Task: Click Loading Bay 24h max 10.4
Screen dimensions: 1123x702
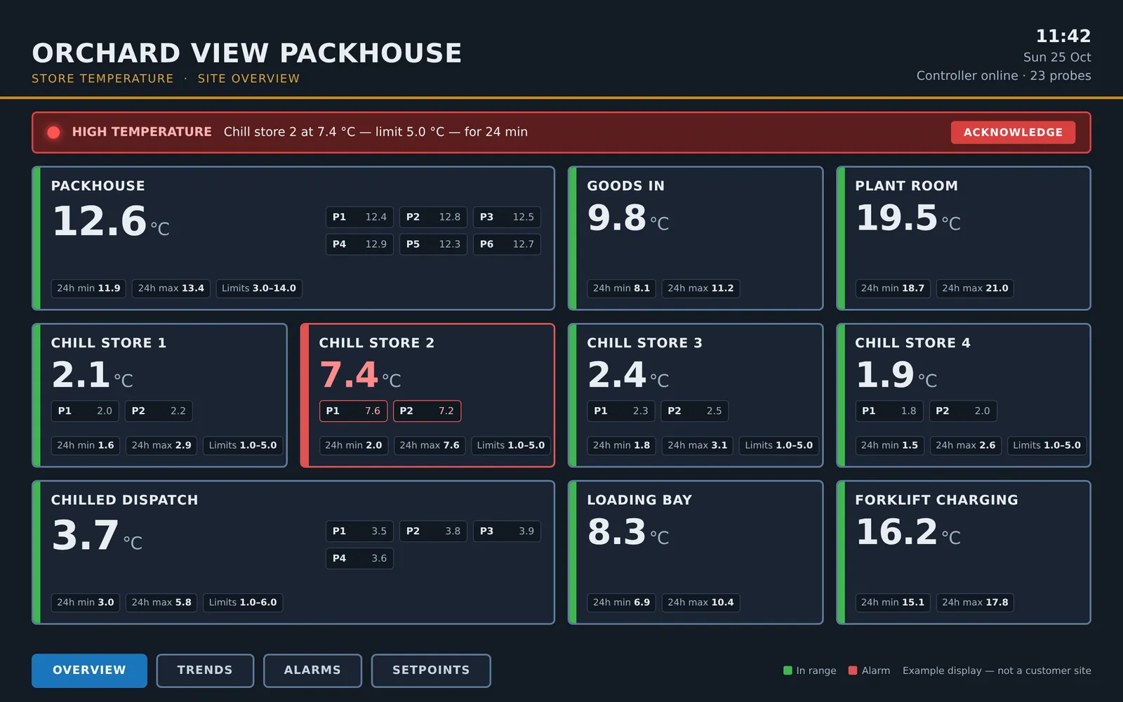Action: pos(700,602)
